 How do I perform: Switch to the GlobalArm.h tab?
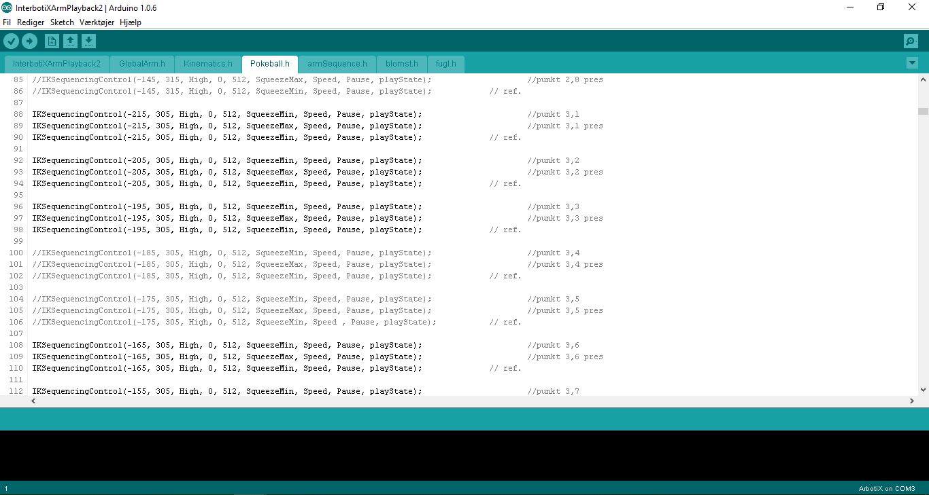pyautogui.click(x=141, y=64)
